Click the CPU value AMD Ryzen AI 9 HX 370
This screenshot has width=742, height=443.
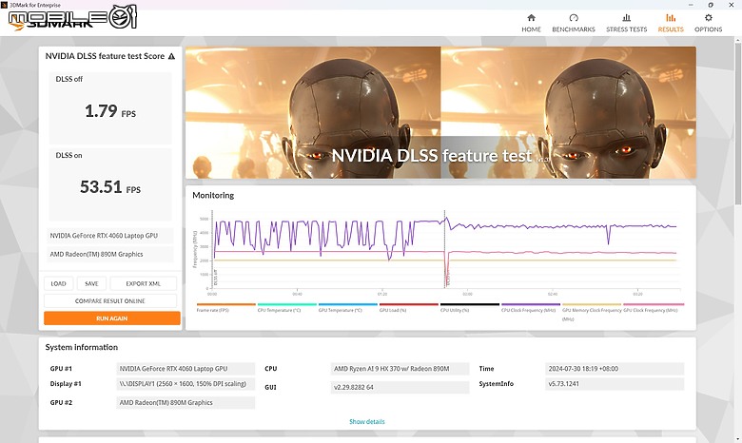pos(400,369)
